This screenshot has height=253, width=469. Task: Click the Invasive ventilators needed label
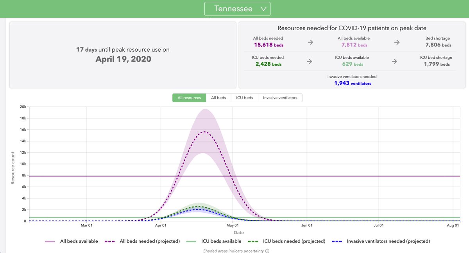(x=352, y=77)
